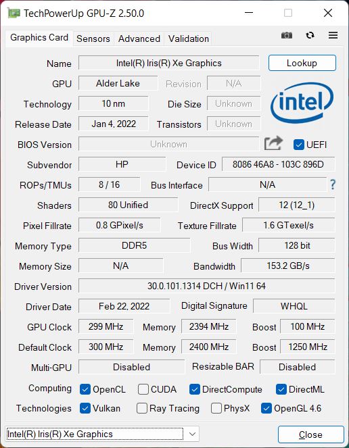Viewport: 349px width, 448px height.
Task: Open the hamburger menu icon
Action: click(333, 35)
